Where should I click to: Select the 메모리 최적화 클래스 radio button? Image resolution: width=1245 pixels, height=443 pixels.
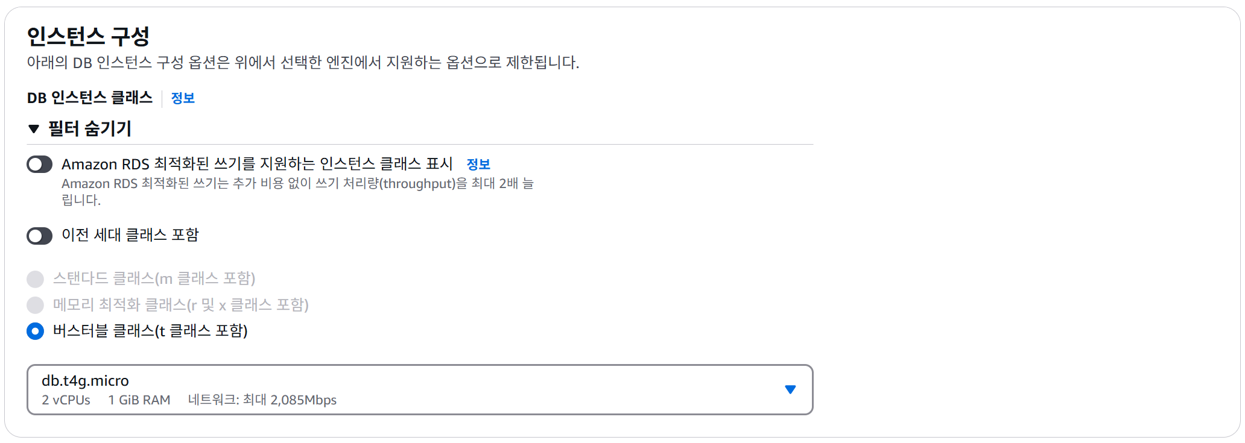point(36,305)
